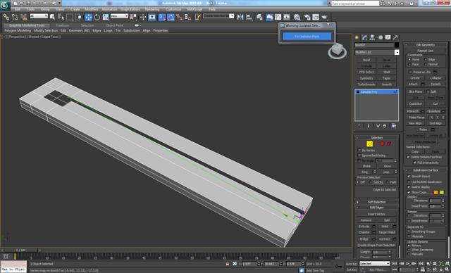Toggle the Angle Snap button

click(x=171, y=17)
